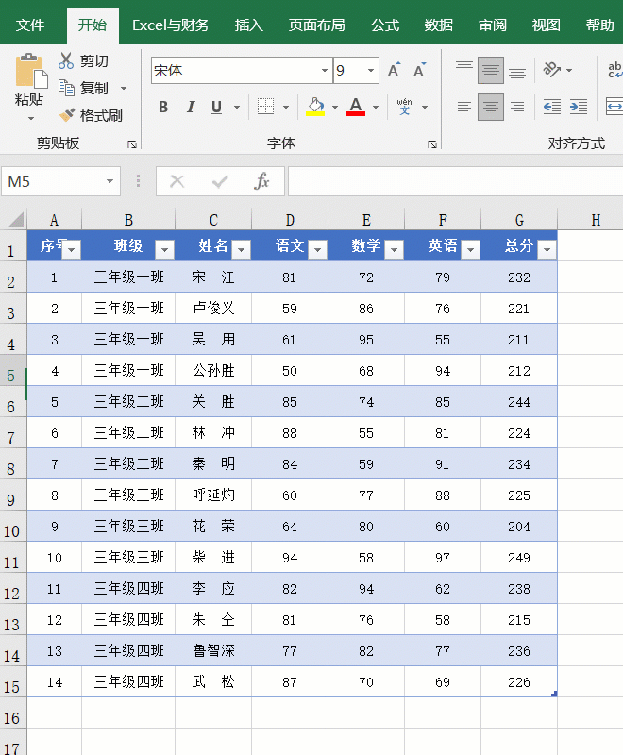Apply the yellow fill color
Image resolution: width=623 pixels, height=755 pixels.
[x=314, y=107]
